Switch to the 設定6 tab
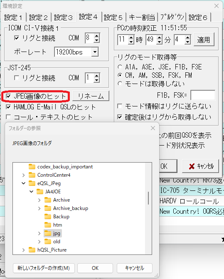This screenshot has width=224, height=279. (x=198, y=17)
